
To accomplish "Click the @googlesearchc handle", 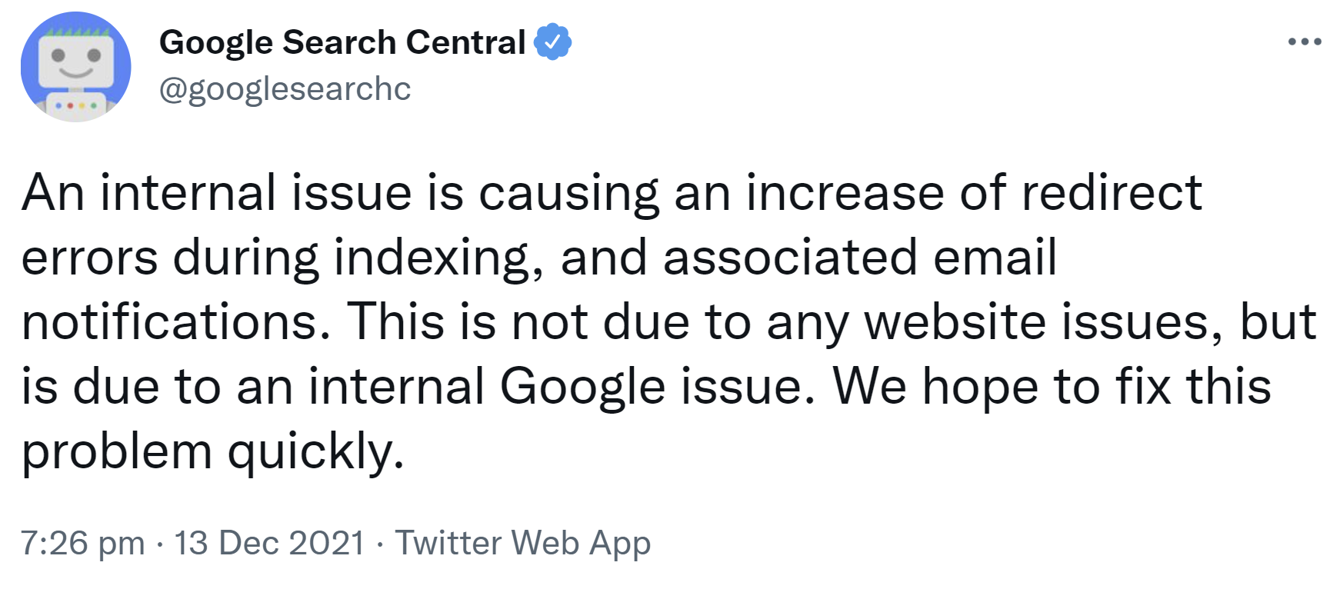I will [285, 90].
